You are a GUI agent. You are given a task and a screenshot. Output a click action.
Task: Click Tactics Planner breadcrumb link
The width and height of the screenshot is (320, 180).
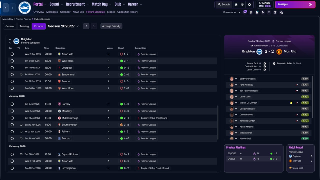click(23, 19)
